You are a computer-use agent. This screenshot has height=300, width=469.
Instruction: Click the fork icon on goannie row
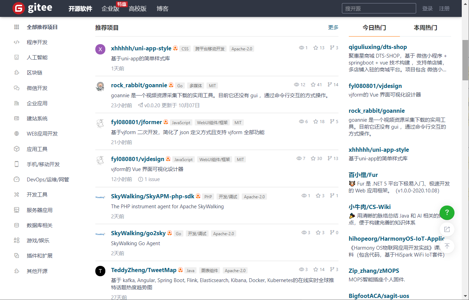click(x=330, y=84)
